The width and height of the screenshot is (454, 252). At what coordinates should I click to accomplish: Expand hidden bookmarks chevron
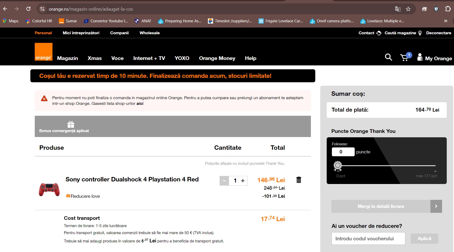(x=446, y=21)
